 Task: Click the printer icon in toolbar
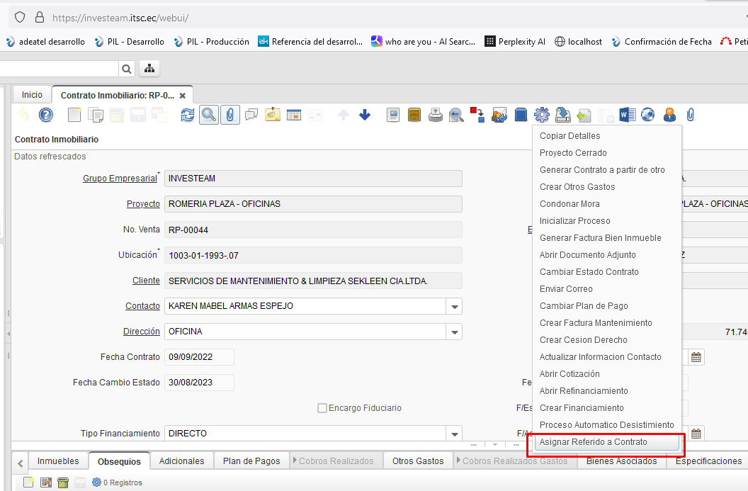point(436,115)
